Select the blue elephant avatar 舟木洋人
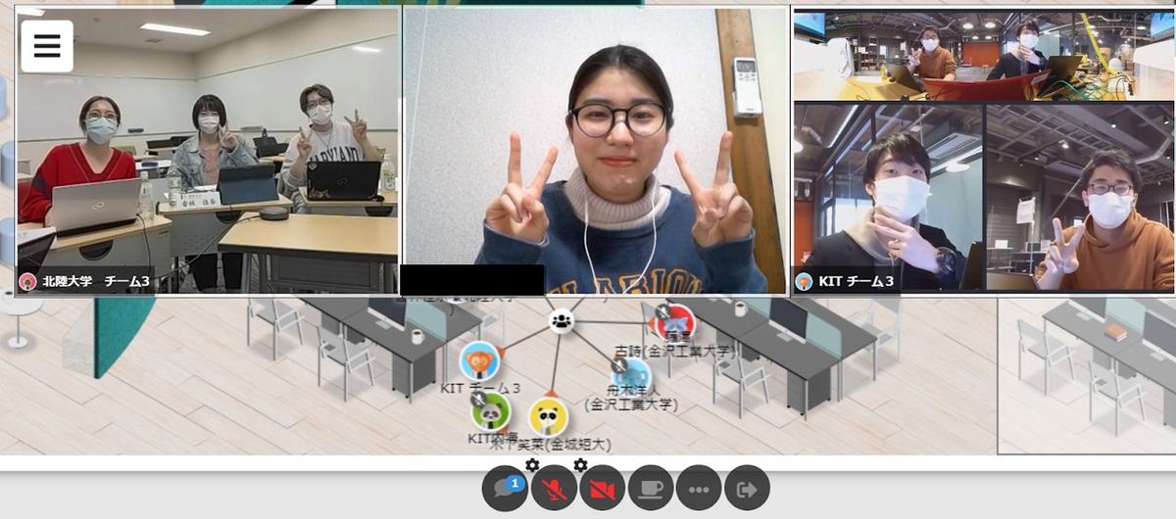Screen dimensions: 1176x519 [x=632, y=376]
